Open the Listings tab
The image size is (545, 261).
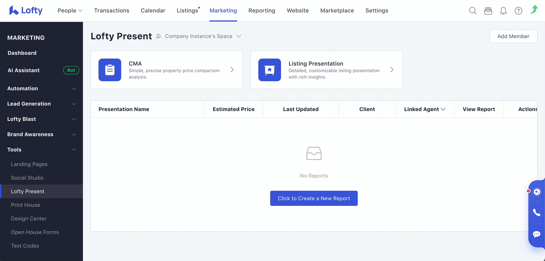187,11
